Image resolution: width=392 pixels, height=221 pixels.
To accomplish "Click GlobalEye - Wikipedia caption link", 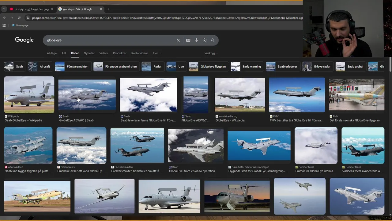I will coord(230,120).
